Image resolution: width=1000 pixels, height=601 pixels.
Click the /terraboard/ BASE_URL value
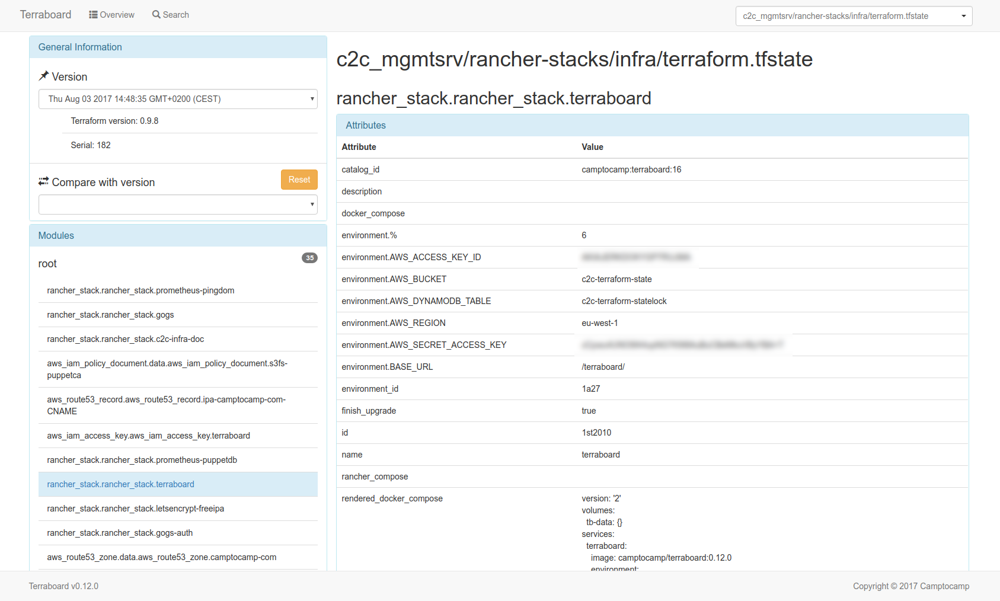click(603, 367)
